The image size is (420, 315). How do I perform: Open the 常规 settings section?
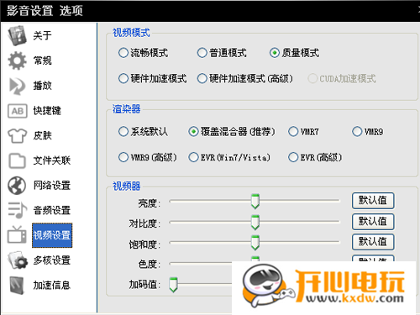click(42, 60)
